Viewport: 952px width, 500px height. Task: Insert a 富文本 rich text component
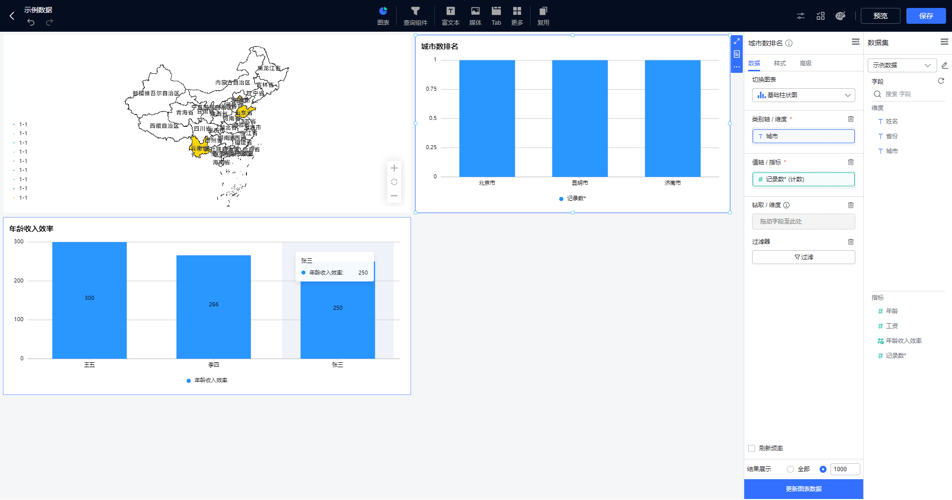tap(450, 16)
